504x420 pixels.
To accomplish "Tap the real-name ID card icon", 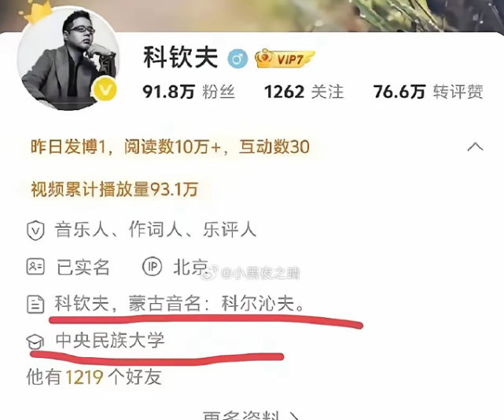I will pos(35,267).
